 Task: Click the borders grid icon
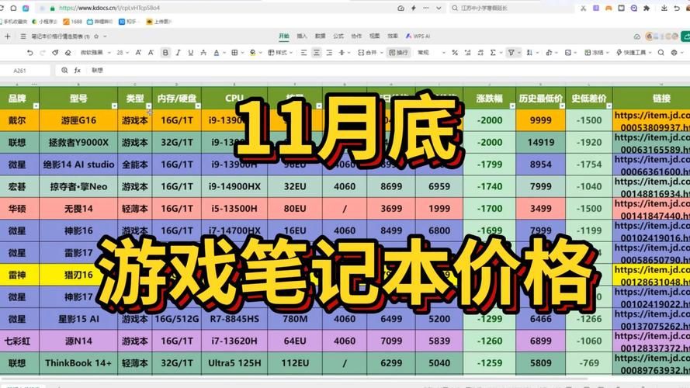[234, 52]
